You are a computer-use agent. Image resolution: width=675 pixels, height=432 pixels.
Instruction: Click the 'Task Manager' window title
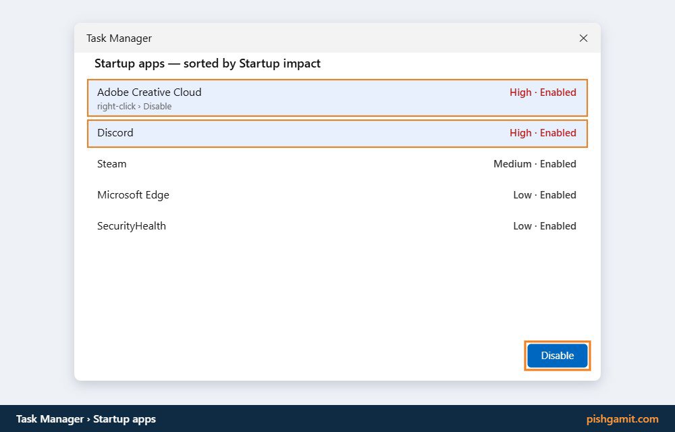coord(119,38)
